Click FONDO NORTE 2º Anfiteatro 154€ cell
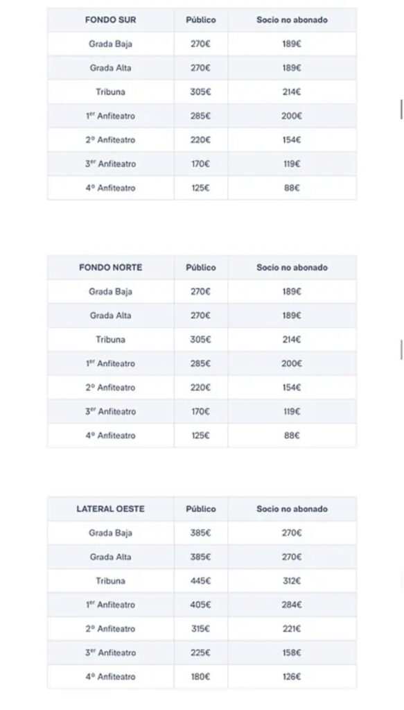Screen dimensions: 404x710 (x=292, y=388)
